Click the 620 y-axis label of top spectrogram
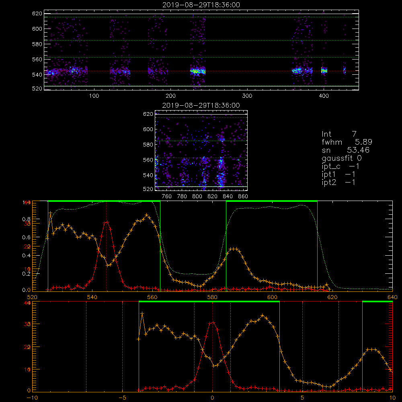The height and width of the screenshot is (402, 402). coord(37,13)
